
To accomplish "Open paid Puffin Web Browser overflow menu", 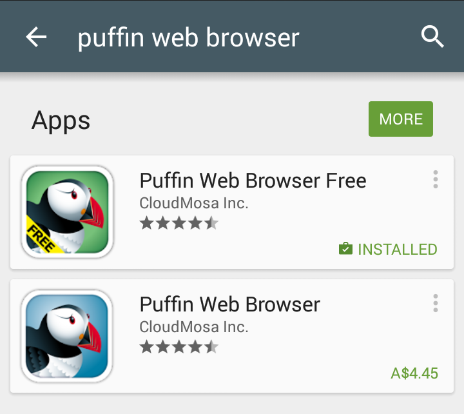I will pos(435,303).
